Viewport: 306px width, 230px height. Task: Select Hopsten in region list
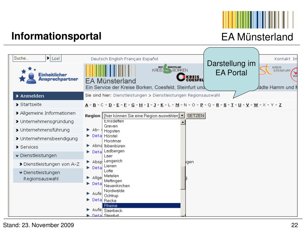[x=141, y=131]
